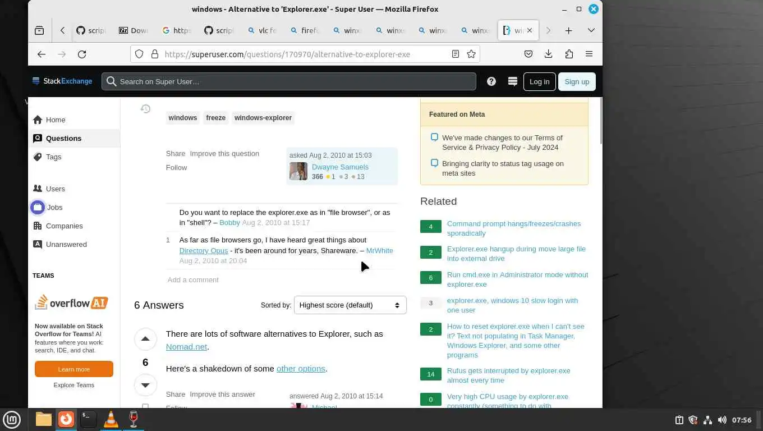Open the help center question-mark icon
The height and width of the screenshot is (431, 763).
tap(491, 81)
